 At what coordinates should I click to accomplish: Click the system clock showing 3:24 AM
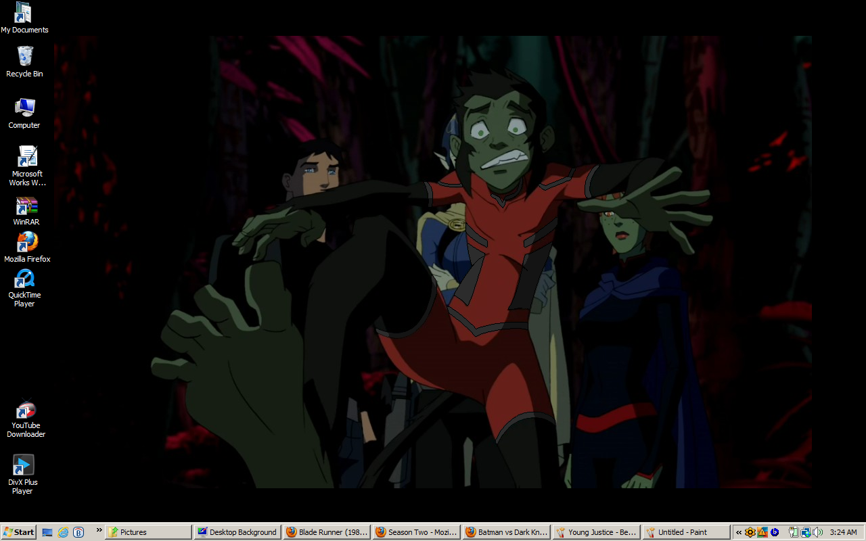(x=843, y=532)
